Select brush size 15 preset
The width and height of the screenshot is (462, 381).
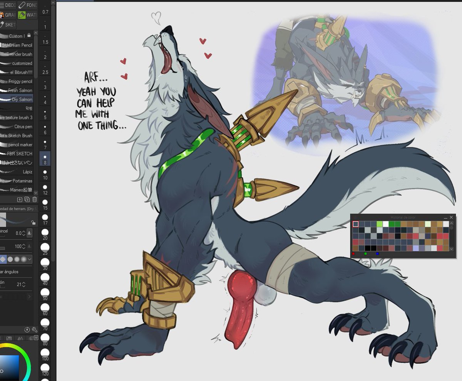[45, 205]
